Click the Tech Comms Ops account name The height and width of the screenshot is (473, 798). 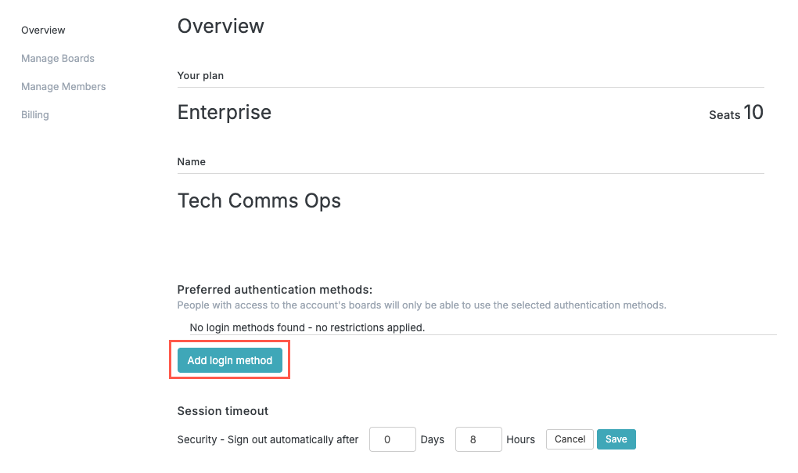click(259, 200)
